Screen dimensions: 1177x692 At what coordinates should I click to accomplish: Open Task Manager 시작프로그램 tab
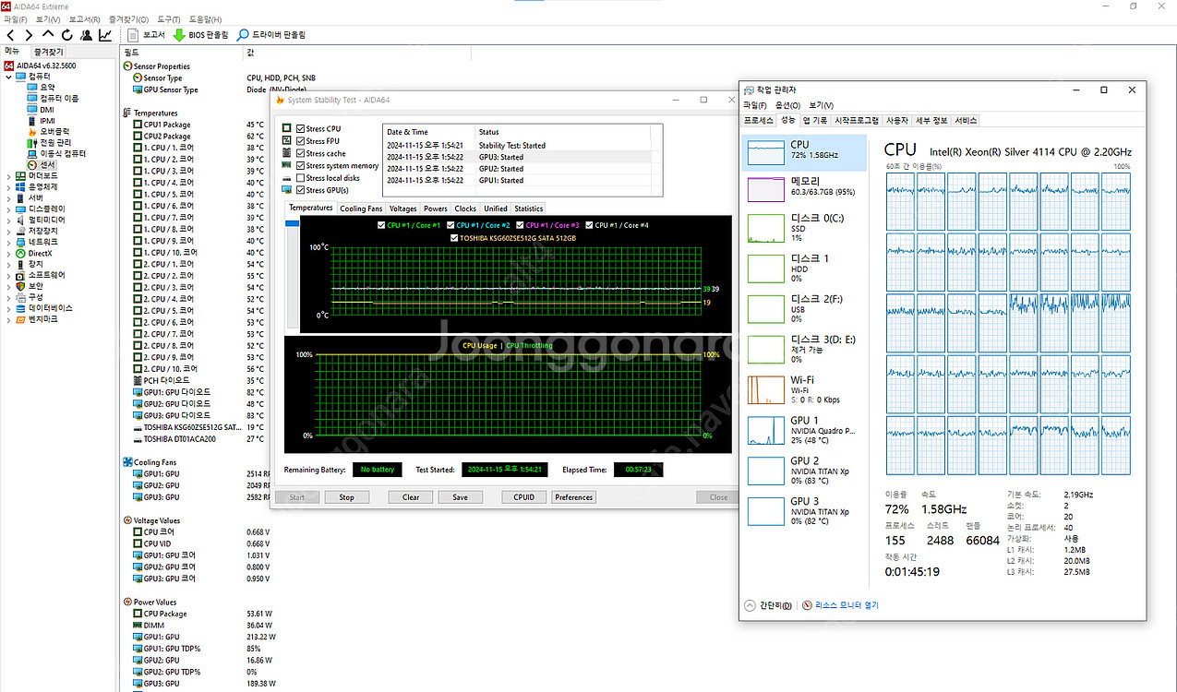tap(857, 120)
